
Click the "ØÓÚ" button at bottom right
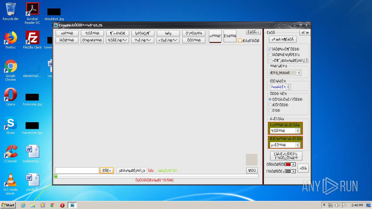click(252, 170)
